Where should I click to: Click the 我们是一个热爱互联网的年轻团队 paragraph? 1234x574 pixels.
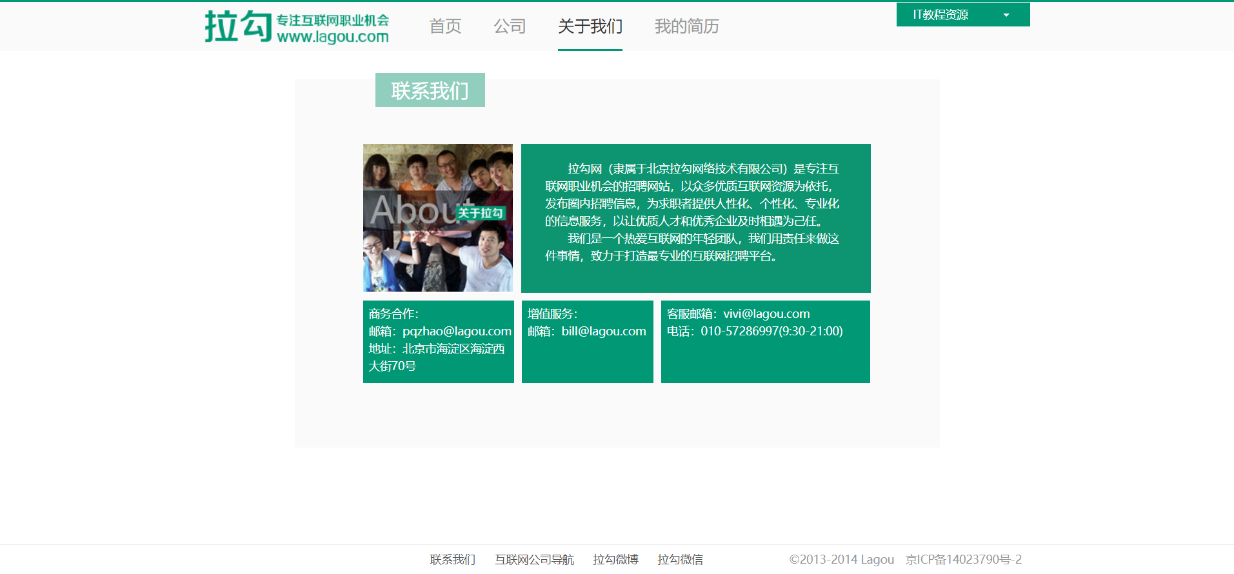click(x=692, y=247)
